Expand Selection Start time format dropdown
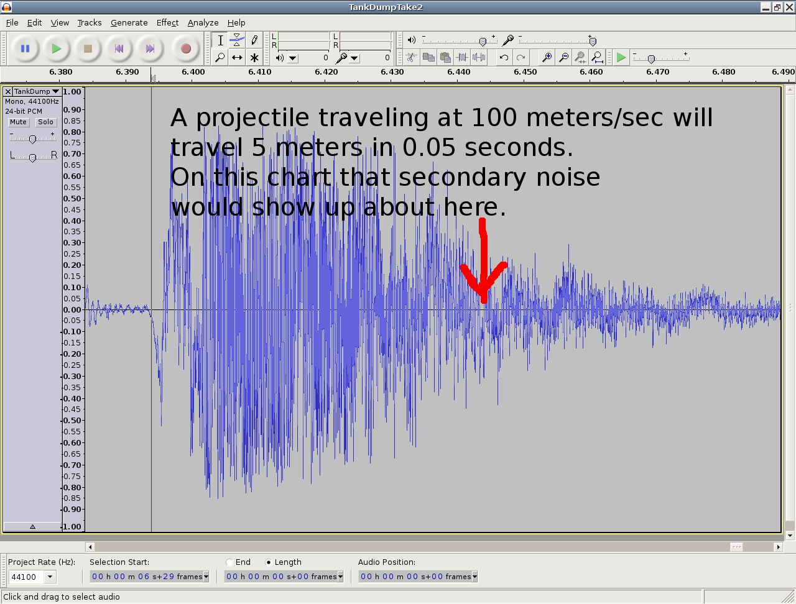The width and height of the screenshot is (796, 604). click(x=206, y=577)
